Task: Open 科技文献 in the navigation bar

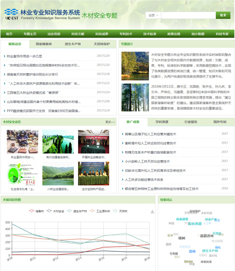Action: coord(78,34)
